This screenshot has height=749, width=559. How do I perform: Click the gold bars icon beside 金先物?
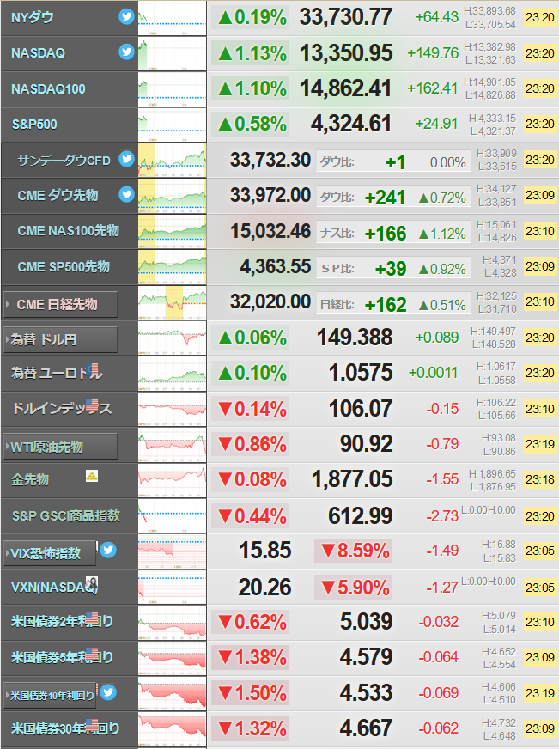92,476
